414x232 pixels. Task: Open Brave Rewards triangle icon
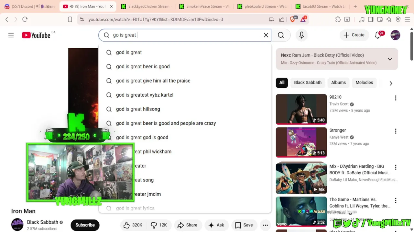303,19
